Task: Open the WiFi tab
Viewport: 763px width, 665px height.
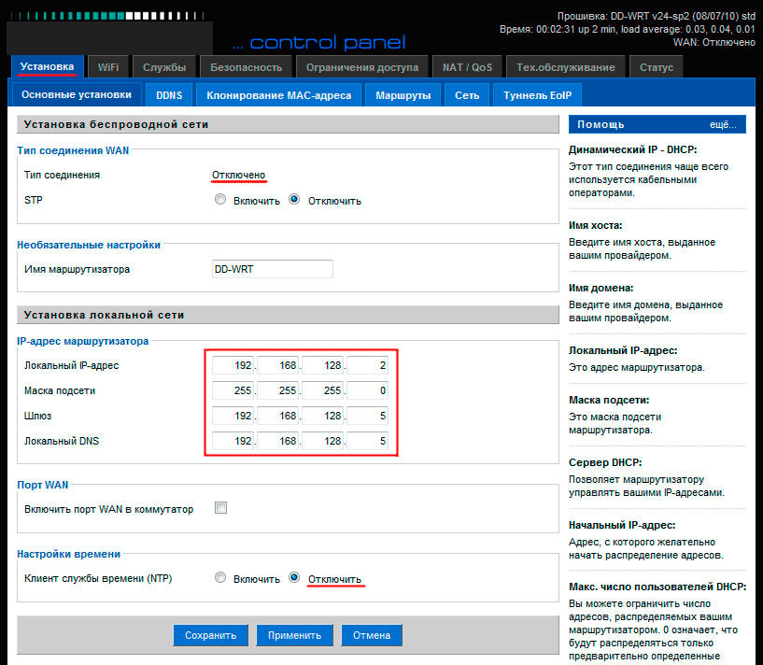Action: tap(107, 67)
